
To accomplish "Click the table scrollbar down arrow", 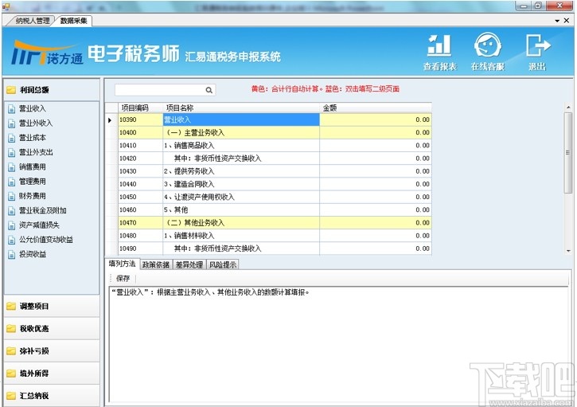I will pyautogui.click(x=568, y=250).
